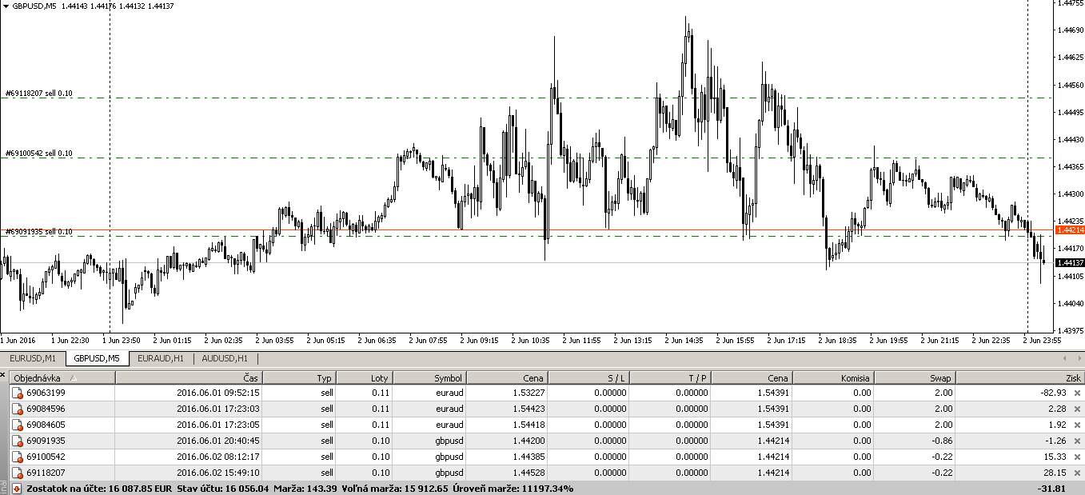Click open price 1.53227
This screenshot has height=495, width=1085.
pos(529,393)
